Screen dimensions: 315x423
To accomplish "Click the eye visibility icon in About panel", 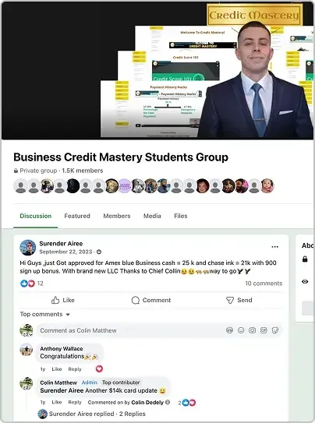I will (305, 281).
